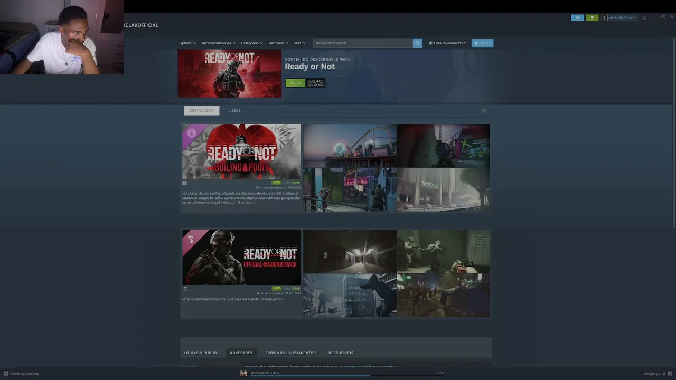View the neon street officer screenshot

pos(350,190)
